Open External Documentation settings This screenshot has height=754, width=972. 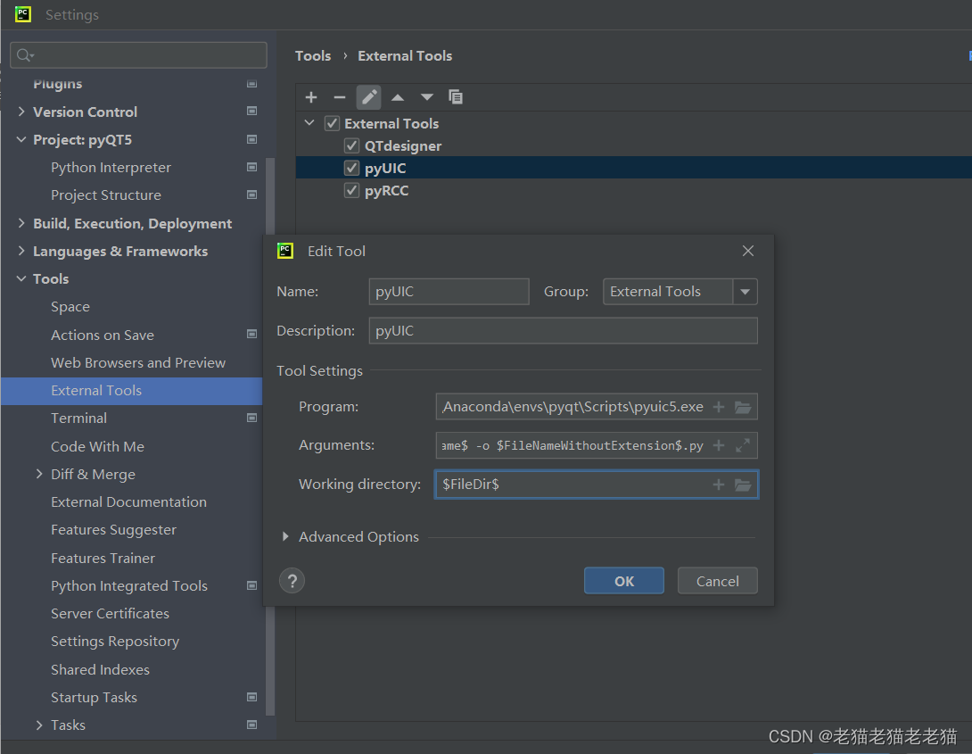pyautogui.click(x=129, y=501)
